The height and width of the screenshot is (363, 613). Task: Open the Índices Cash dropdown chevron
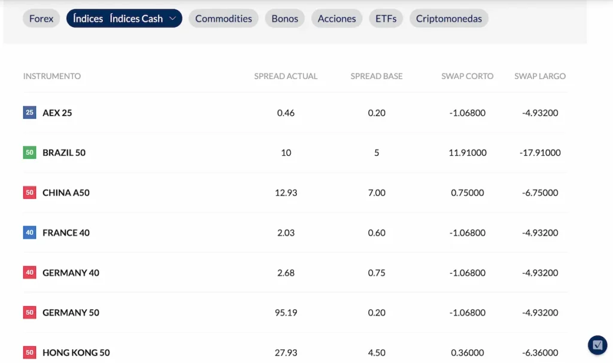(x=173, y=18)
